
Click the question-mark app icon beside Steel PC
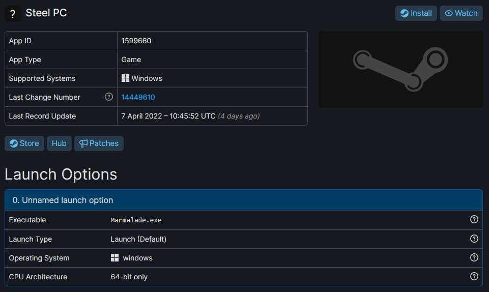pyautogui.click(x=13, y=14)
